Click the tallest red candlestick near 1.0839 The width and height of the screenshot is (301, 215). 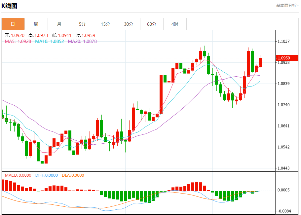click(x=161, y=95)
